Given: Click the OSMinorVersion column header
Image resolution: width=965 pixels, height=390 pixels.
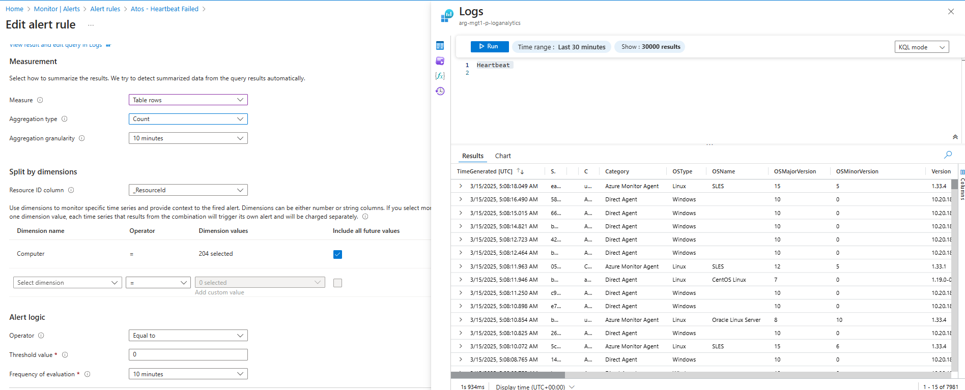Looking at the screenshot, I should 857,171.
